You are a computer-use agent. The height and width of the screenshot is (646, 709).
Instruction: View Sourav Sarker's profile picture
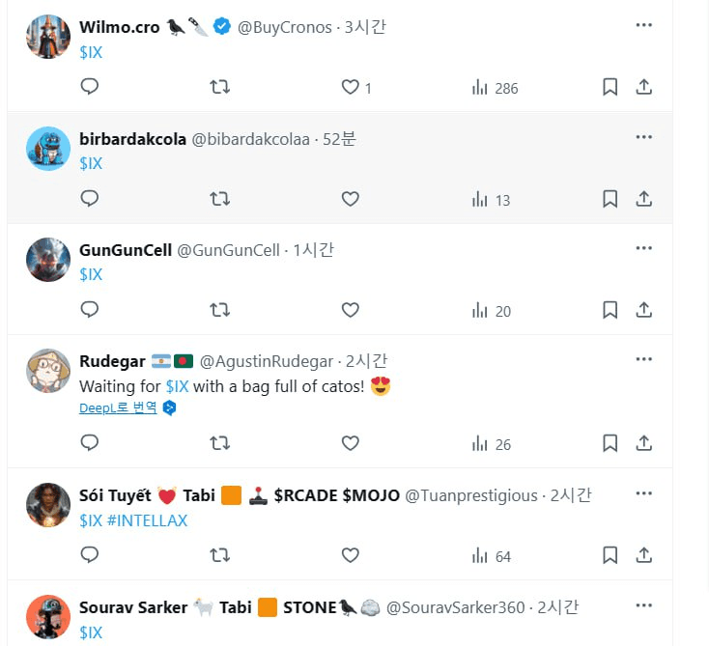48,617
